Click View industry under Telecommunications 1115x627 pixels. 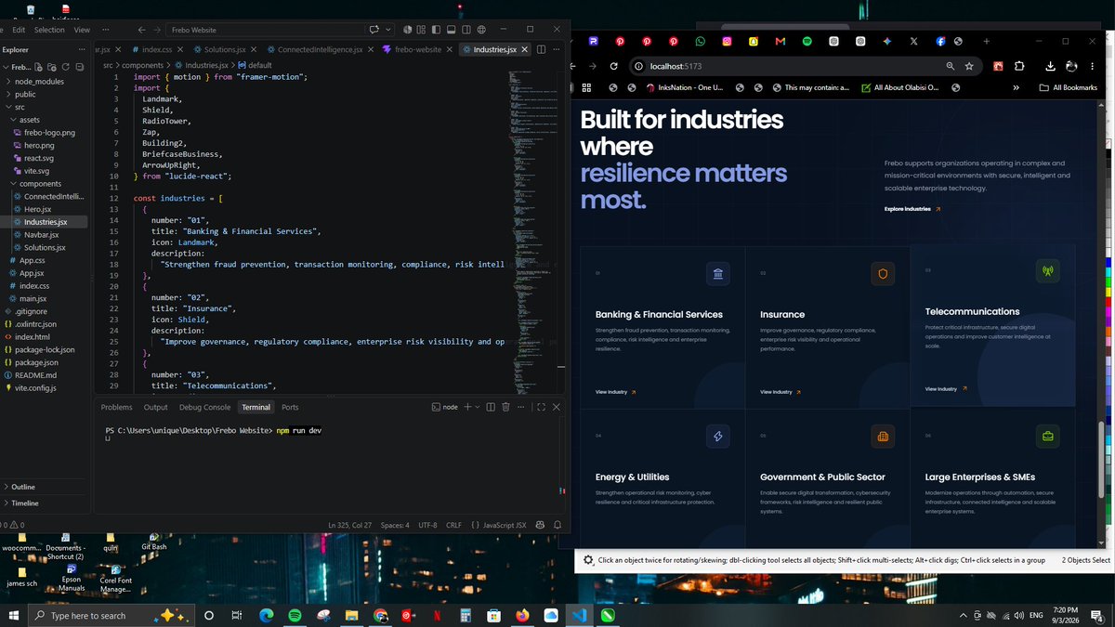946,389
